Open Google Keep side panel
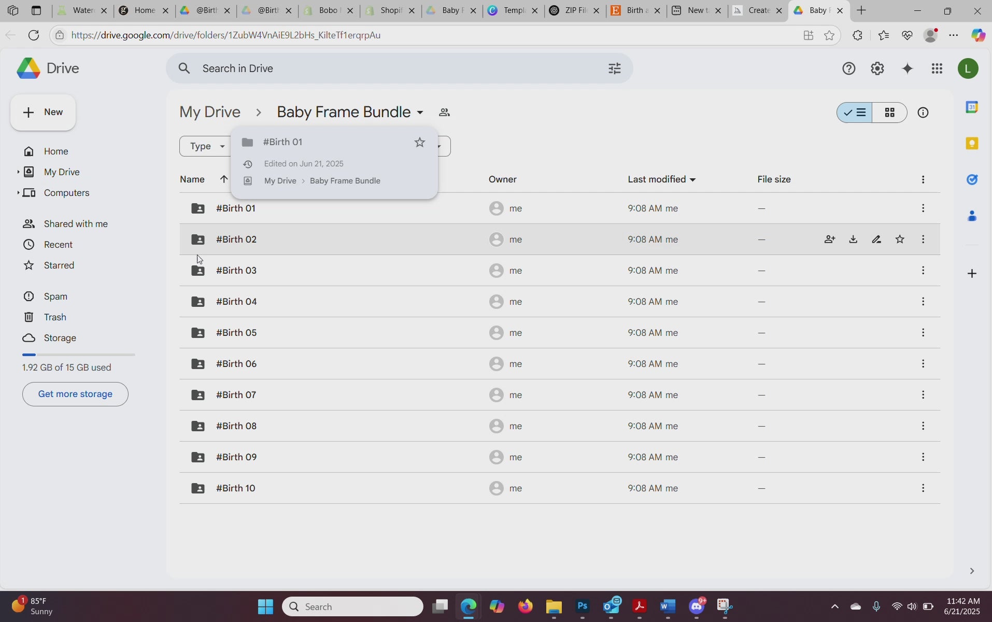Screen dimensions: 992x622 coord(972,144)
